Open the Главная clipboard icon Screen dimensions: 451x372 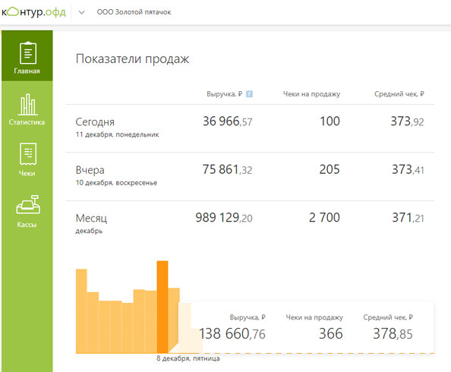(x=28, y=53)
